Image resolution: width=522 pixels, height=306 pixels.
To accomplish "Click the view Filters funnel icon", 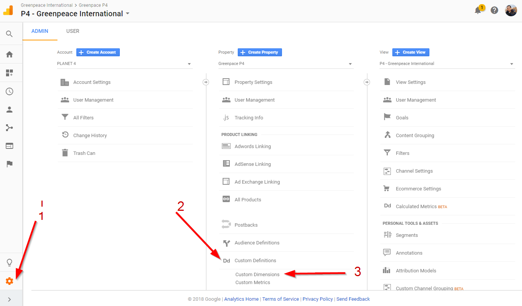I will tap(387, 153).
